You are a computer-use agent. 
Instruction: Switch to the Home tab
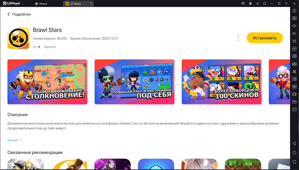pyautogui.click(x=41, y=3)
